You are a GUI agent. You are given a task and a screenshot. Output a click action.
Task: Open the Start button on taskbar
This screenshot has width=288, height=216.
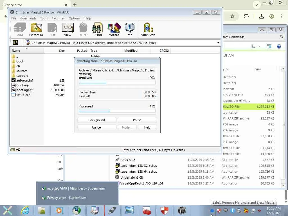8,210
